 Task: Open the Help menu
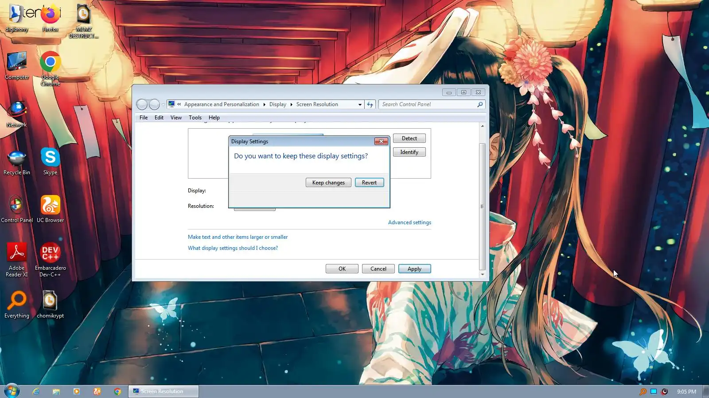click(214, 118)
